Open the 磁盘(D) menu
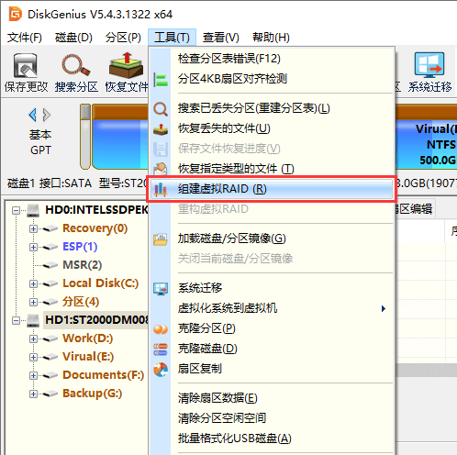The height and width of the screenshot is (455, 457). tap(73, 38)
